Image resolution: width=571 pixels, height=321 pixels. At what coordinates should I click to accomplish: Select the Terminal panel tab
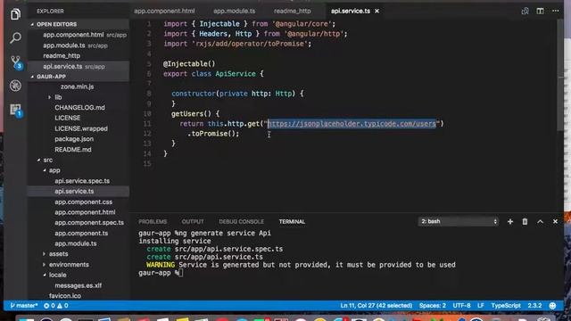point(292,222)
